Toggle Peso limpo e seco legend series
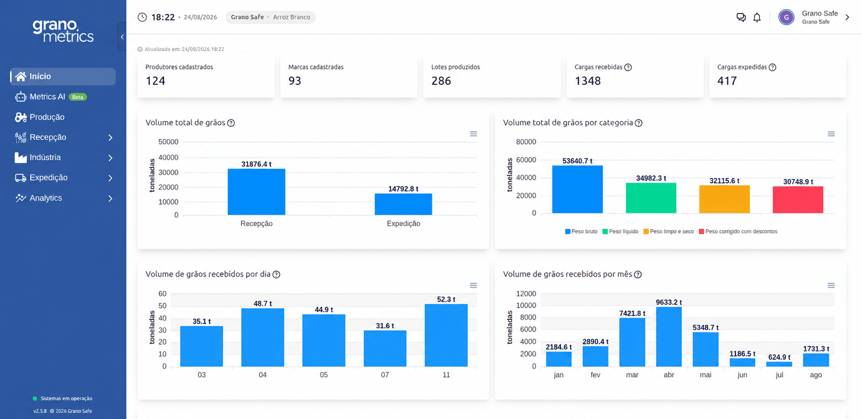The height and width of the screenshot is (419, 862). pyautogui.click(x=668, y=232)
